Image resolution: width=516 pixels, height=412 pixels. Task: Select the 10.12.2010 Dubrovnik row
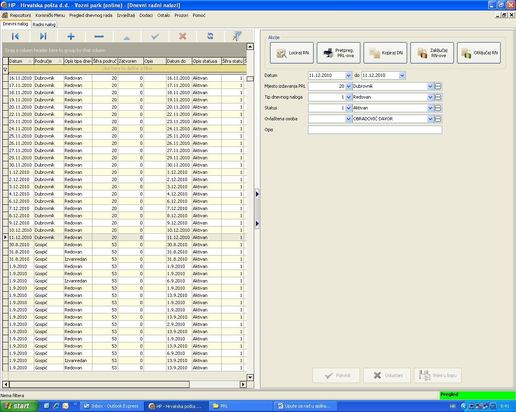125,230
